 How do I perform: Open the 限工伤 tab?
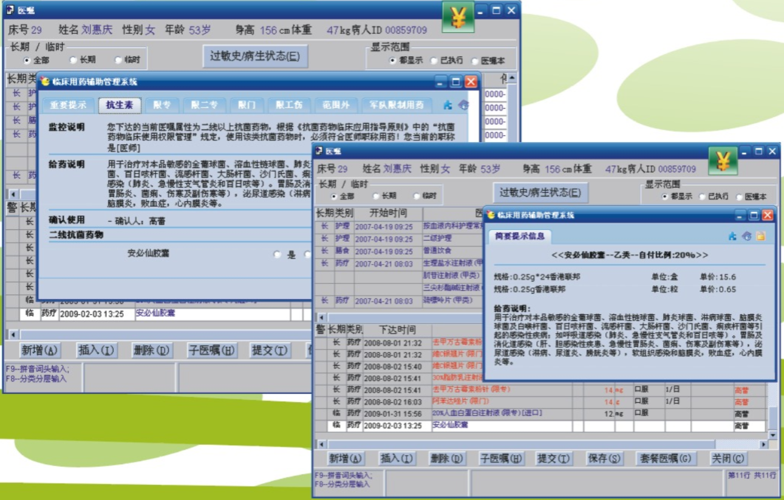pyautogui.click(x=289, y=105)
